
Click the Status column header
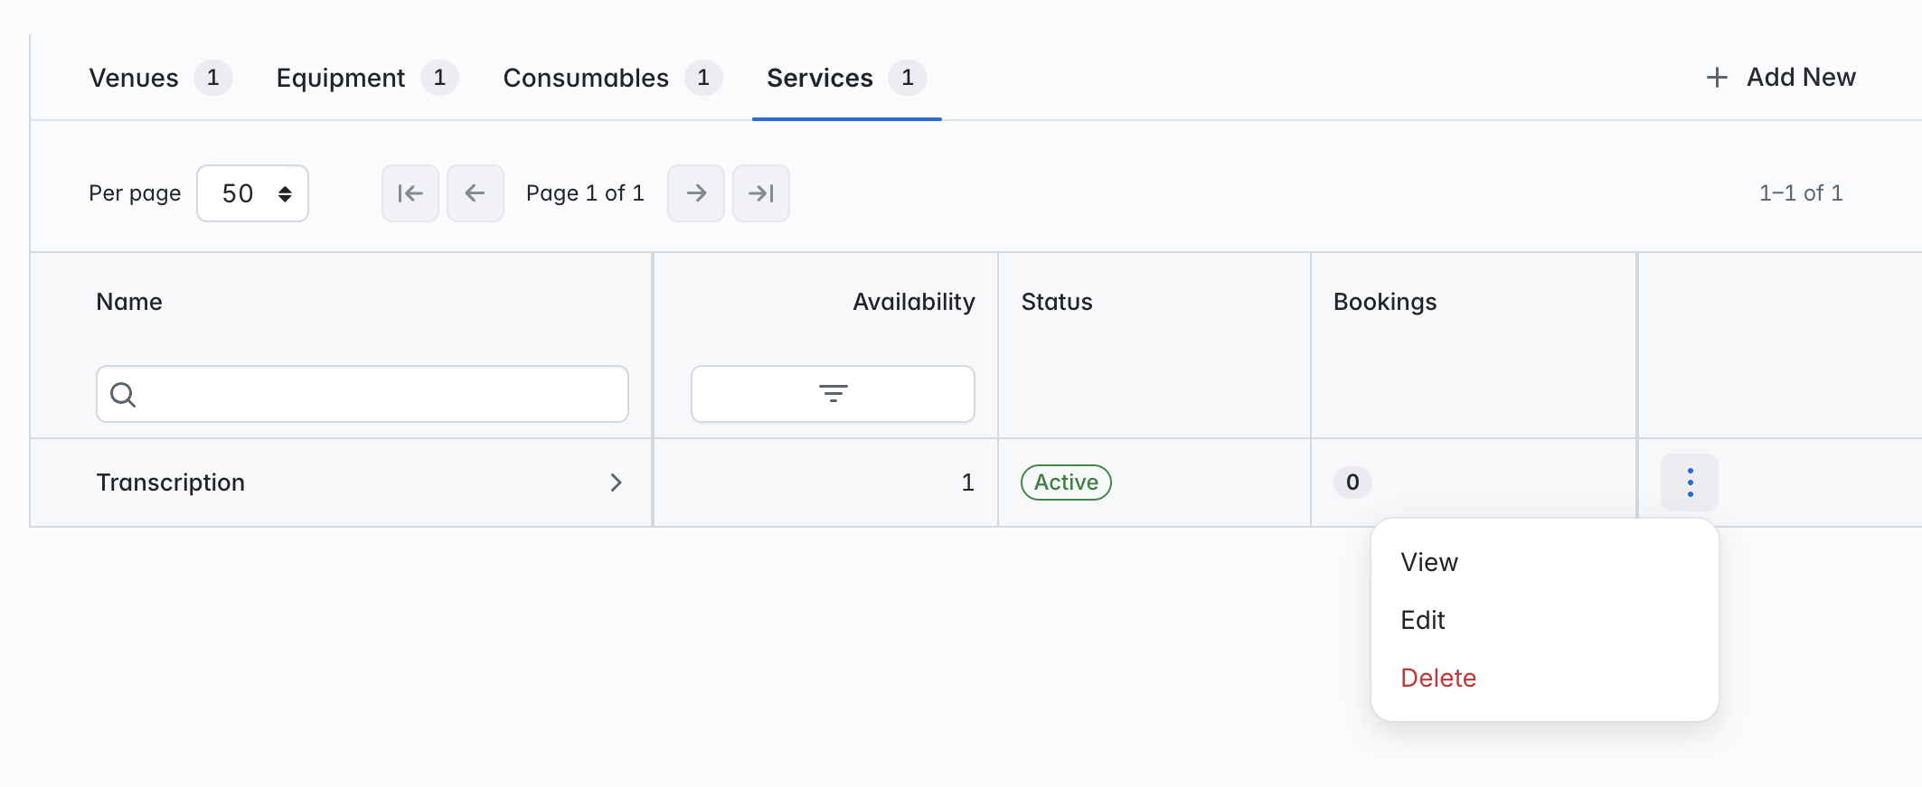click(1057, 302)
